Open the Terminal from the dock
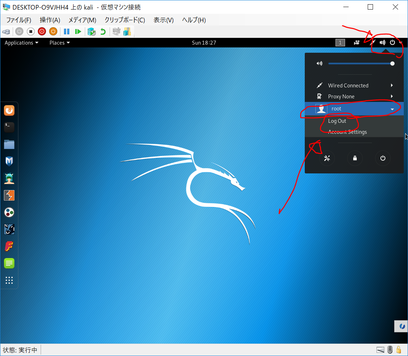Viewport: 408px width, 356px height. click(x=9, y=127)
